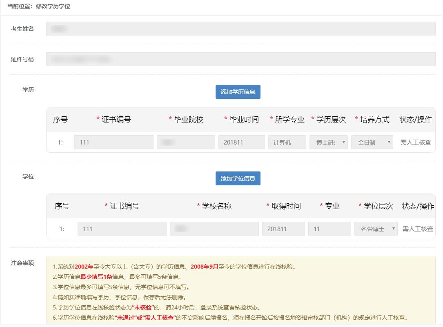Click the 所学专业 field showing 计算机
This screenshot has height=327, width=443.
click(287, 142)
